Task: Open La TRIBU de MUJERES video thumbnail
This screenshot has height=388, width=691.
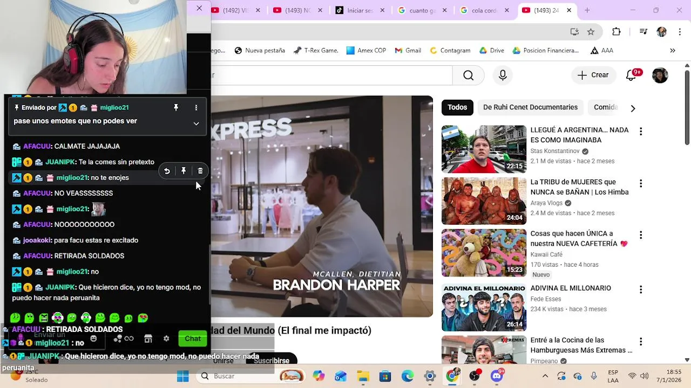Action: [484, 201]
